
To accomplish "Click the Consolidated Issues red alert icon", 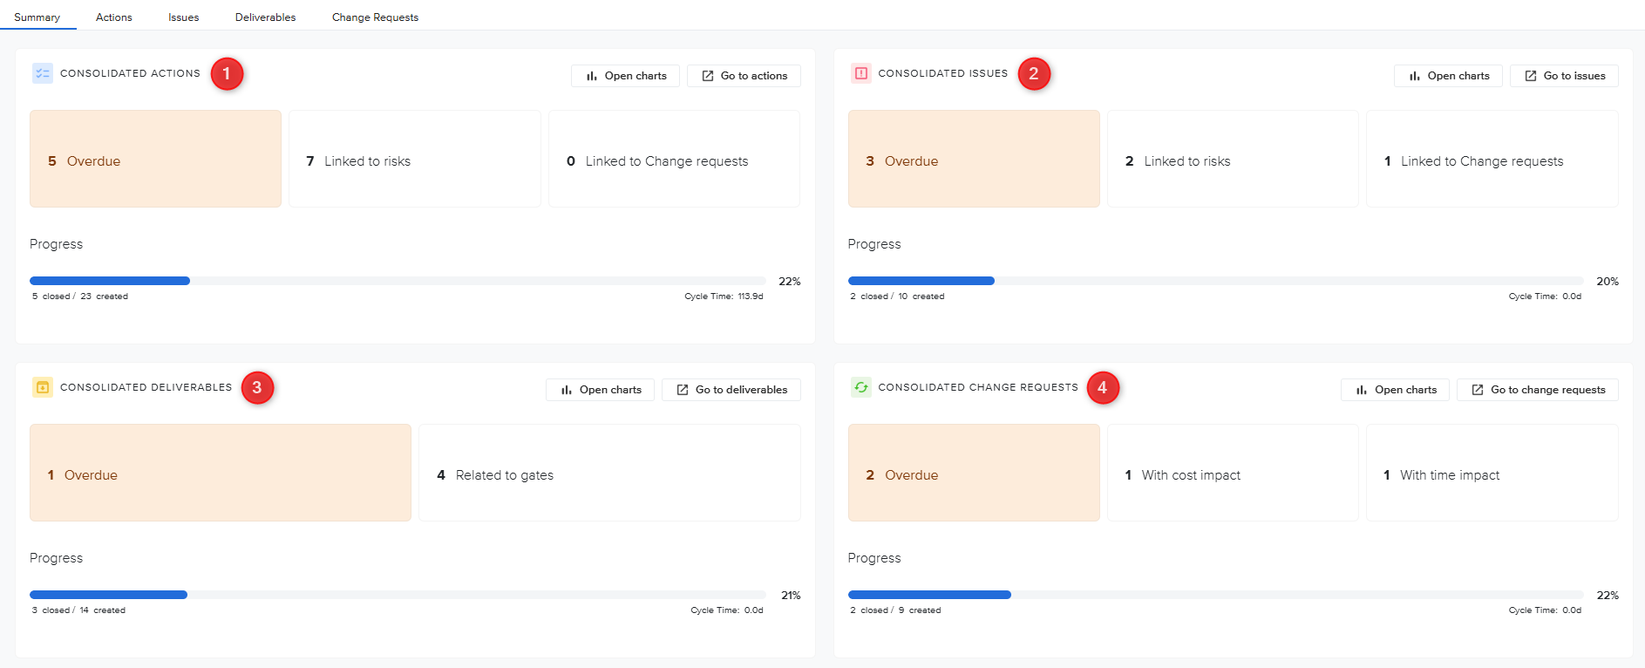I will [x=861, y=73].
